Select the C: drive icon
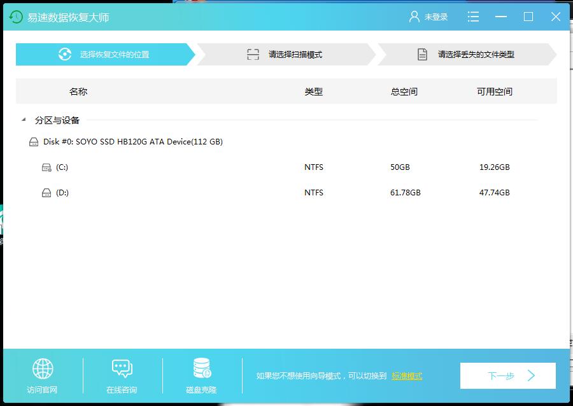Image resolution: width=573 pixels, height=406 pixels. 46,167
